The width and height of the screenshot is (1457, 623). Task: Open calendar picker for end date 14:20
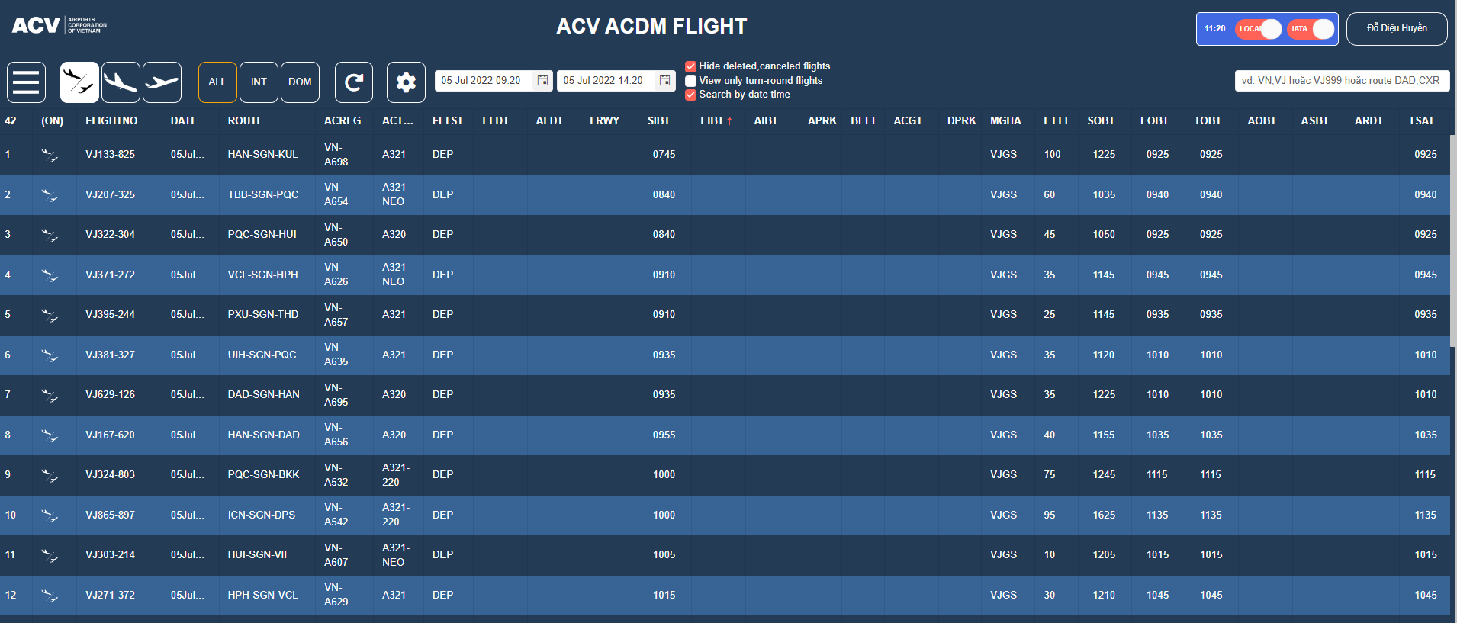click(664, 80)
